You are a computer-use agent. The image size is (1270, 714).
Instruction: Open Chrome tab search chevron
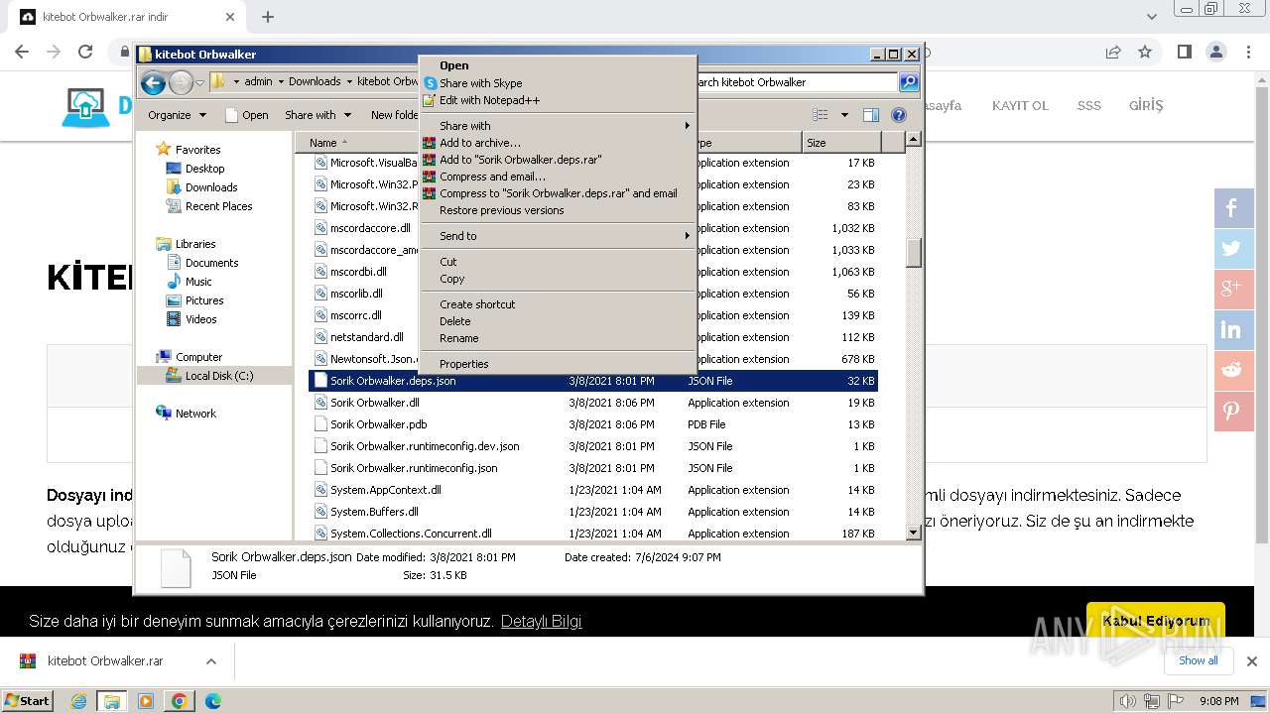coord(1151,17)
